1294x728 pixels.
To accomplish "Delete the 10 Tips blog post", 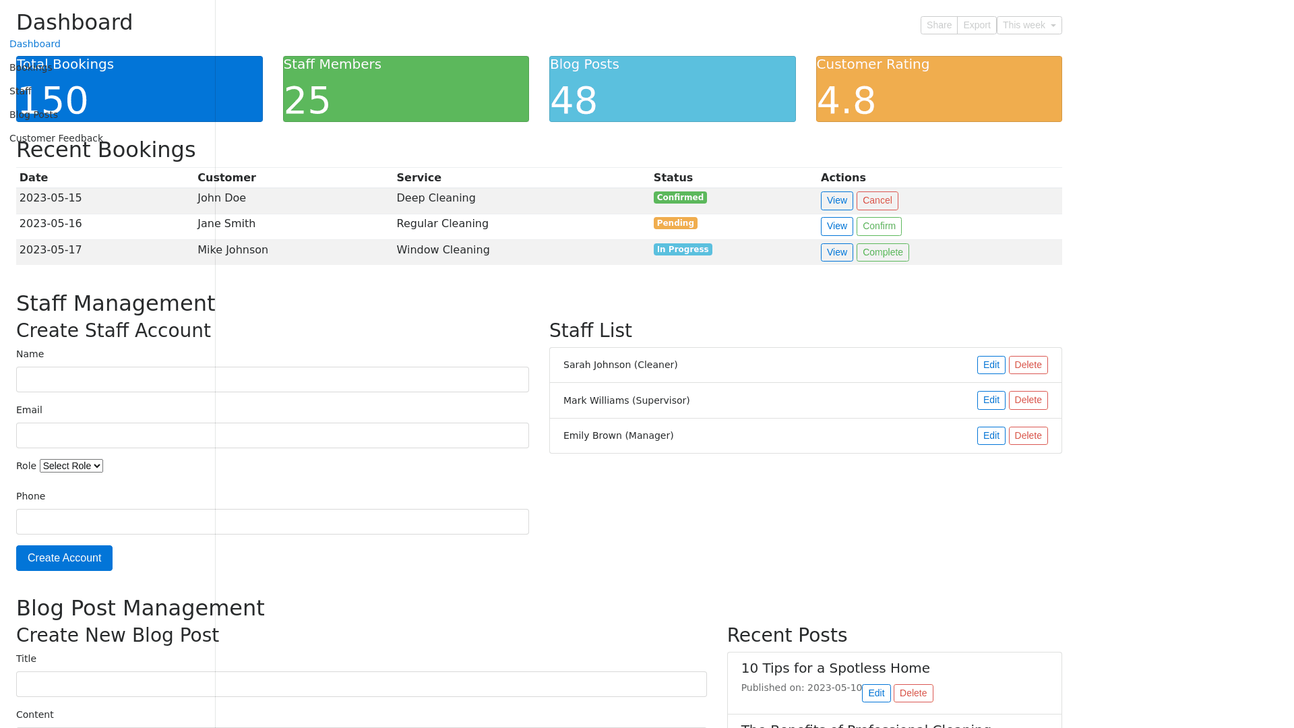I will [913, 694].
